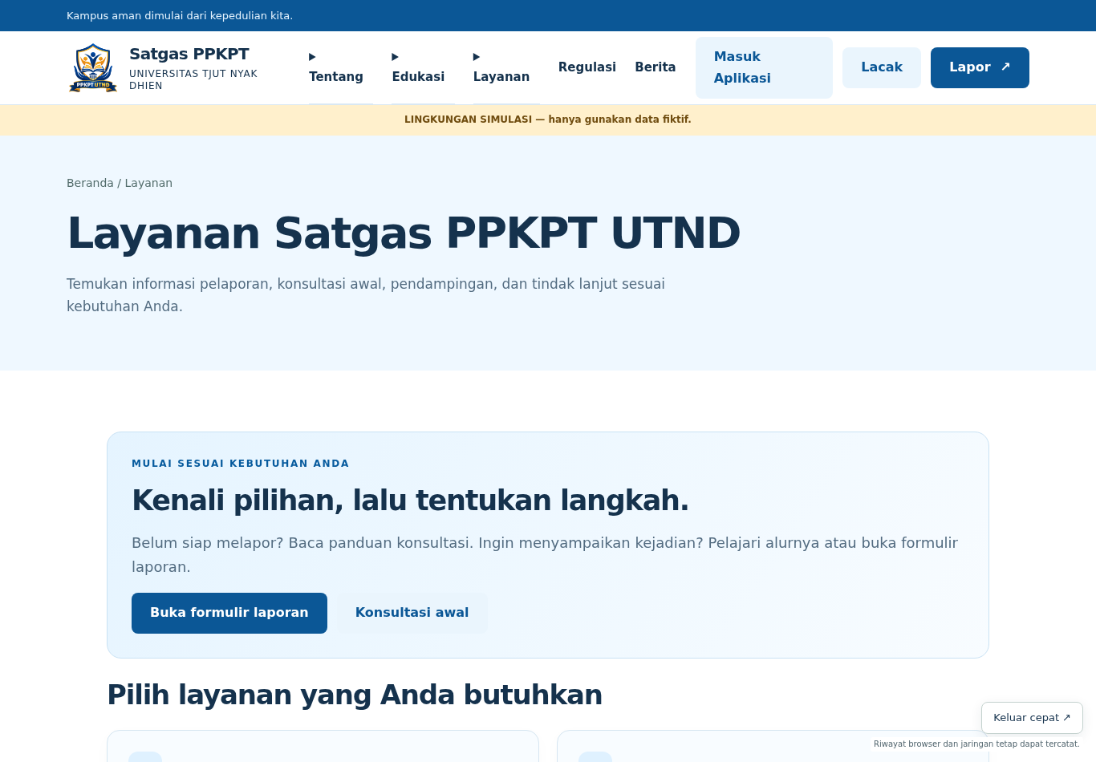Click the Keluar cepat quick exit button
This screenshot has height=762, width=1096.
pos(1032,718)
